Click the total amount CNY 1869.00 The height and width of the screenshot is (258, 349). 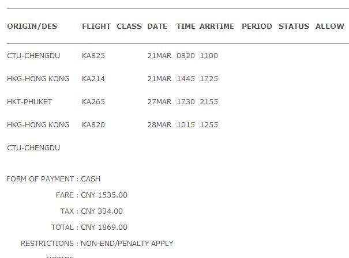click(104, 227)
